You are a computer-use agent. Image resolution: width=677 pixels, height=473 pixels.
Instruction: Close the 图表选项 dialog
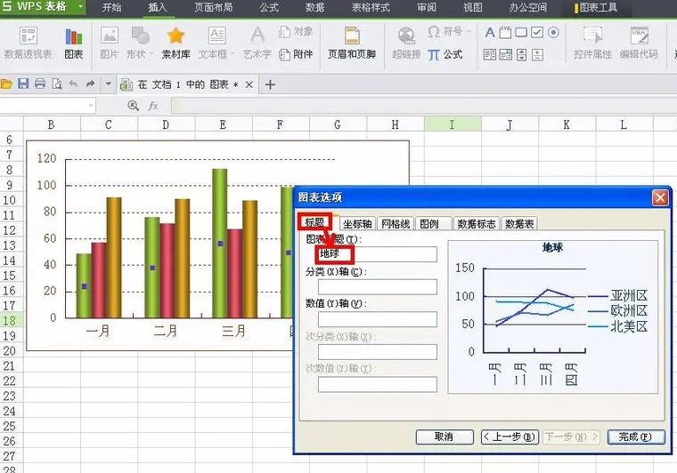(660, 197)
